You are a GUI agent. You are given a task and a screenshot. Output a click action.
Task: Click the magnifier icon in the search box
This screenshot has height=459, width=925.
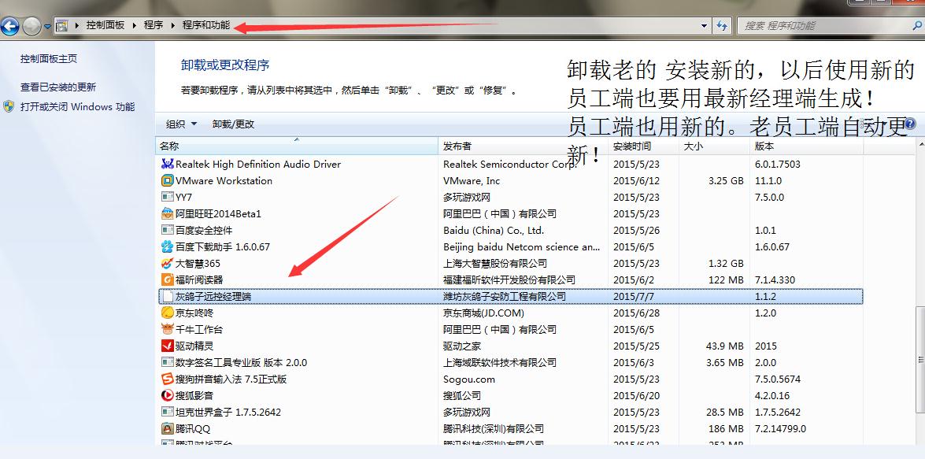point(917,25)
